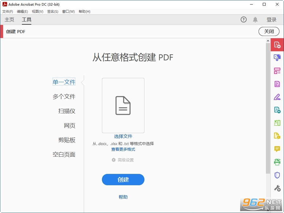Click the scrollbar up arrow

pos(268,41)
